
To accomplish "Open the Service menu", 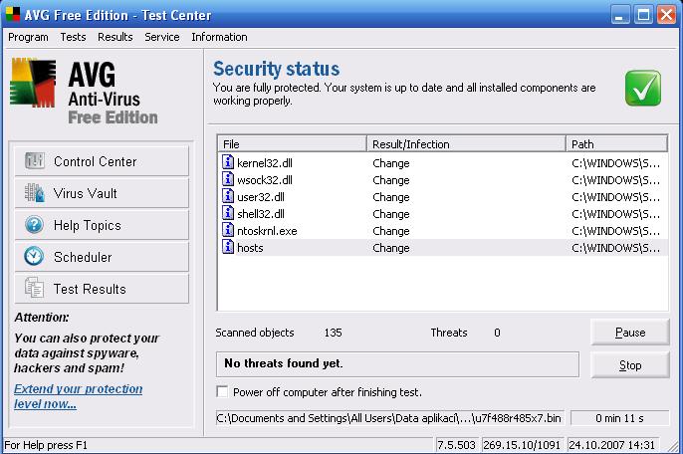I will [x=161, y=37].
